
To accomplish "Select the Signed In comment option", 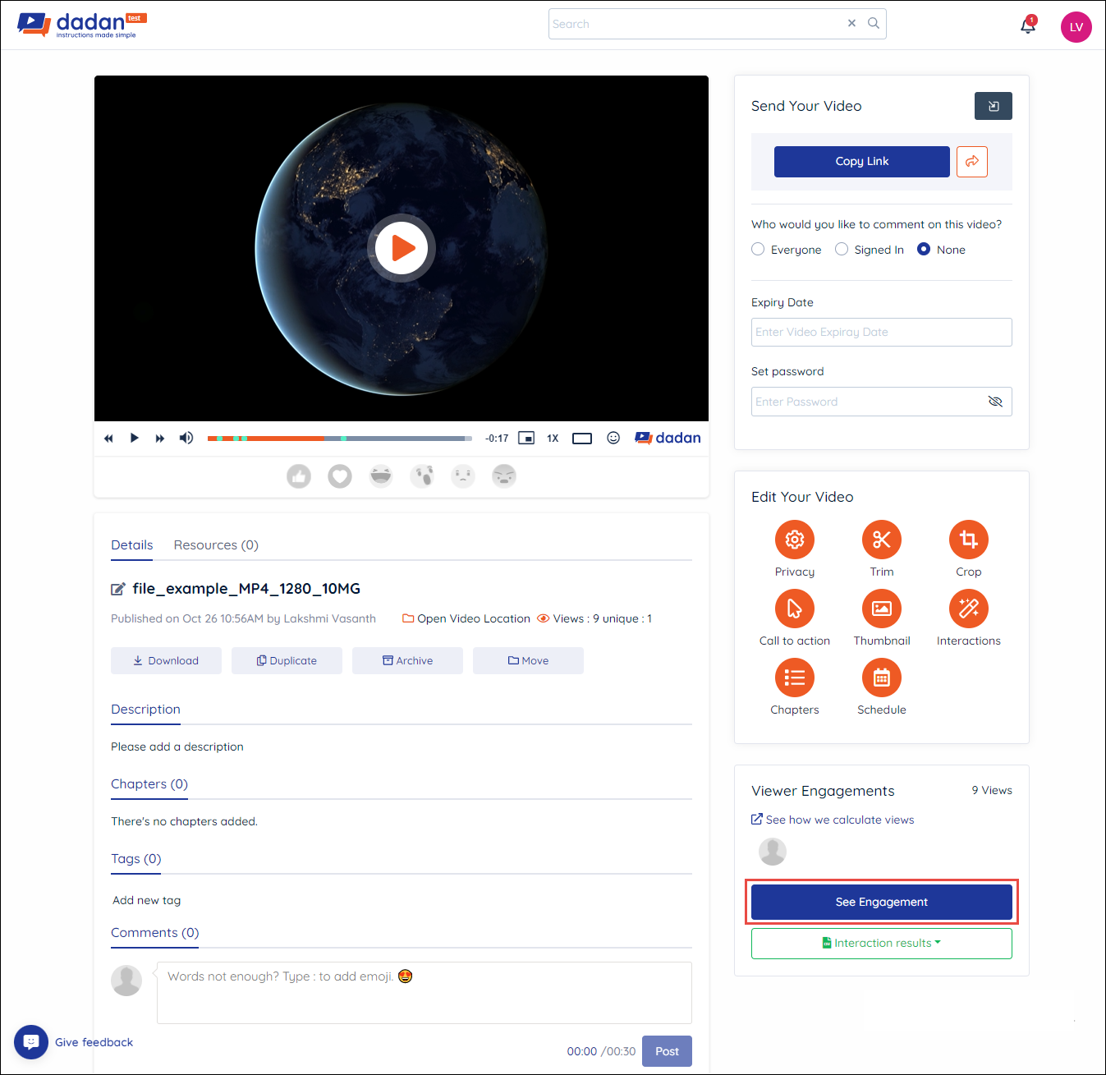I will [842, 250].
